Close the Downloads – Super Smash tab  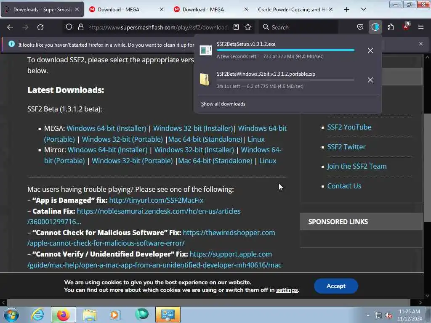click(77, 9)
